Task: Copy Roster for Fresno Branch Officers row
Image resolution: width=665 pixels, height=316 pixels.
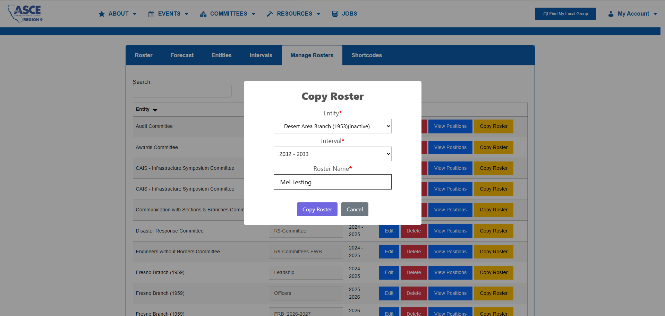Action: pos(494,293)
